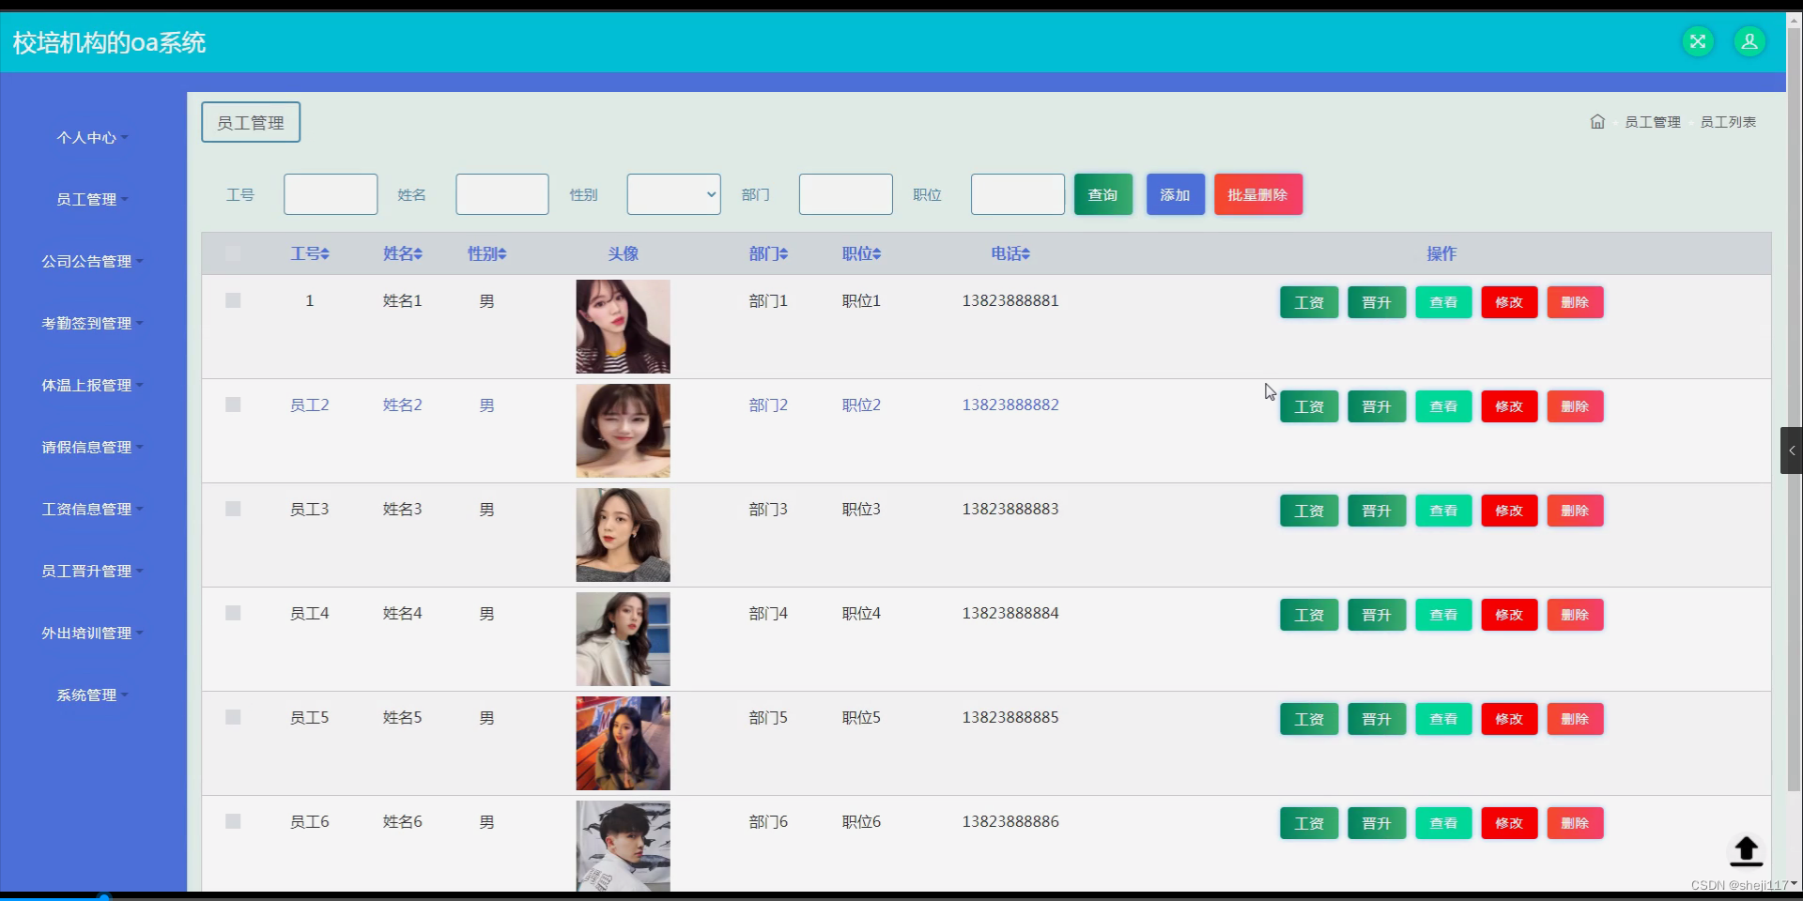Click the 添加 button to add employee
This screenshot has width=1803, height=901.
point(1175,194)
